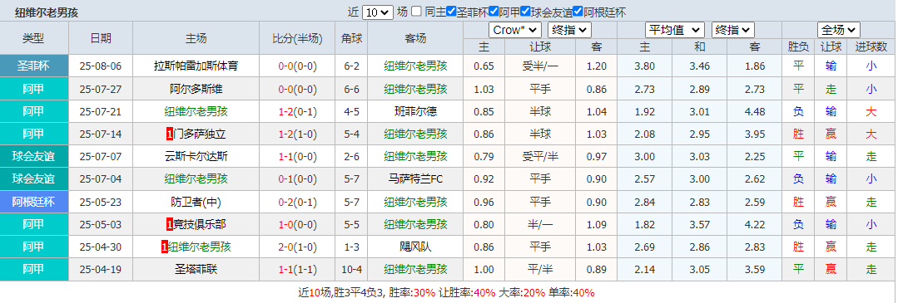
Task: Click the 纽维尔老男孩 title heading
Action: click(47, 12)
